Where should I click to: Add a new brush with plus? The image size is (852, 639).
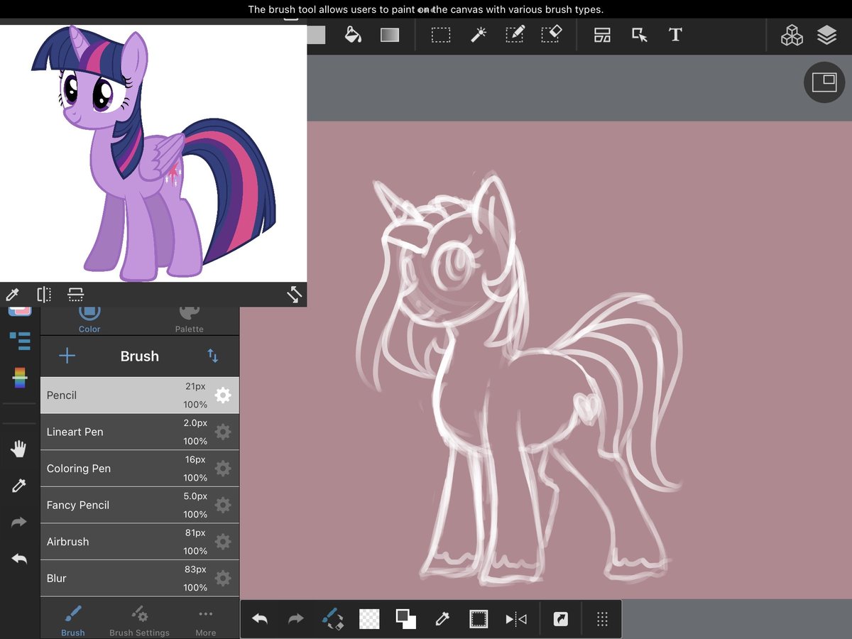click(x=67, y=356)
